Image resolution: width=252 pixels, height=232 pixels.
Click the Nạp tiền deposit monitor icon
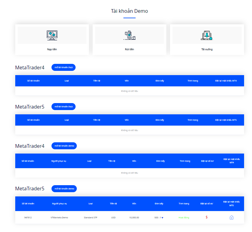[x=52, y=35]
